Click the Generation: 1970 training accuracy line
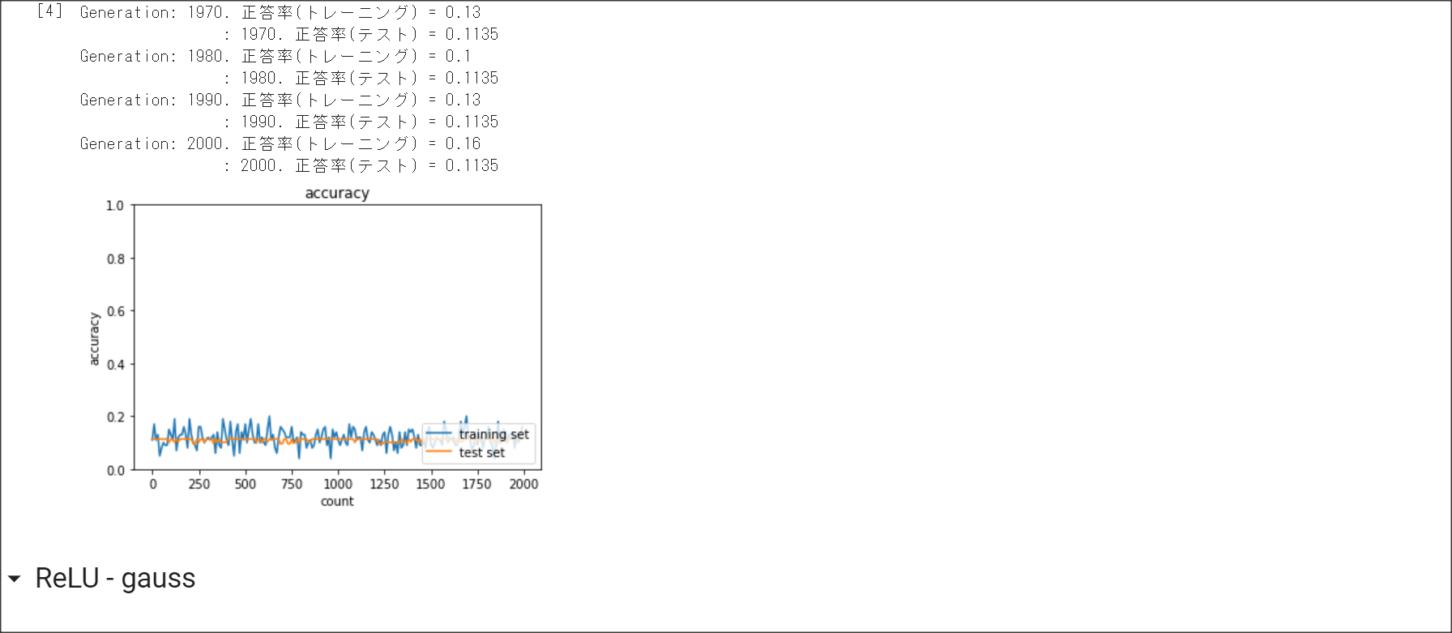The height and width of the screenshot is (633, 1452). pos(280,12)
